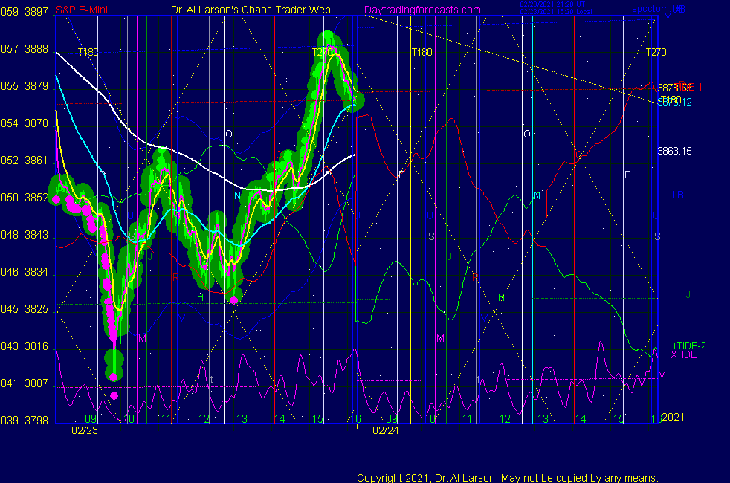Click the cyan 'N' marker in the 02/24 session
Image resolution: width=730 pixels, height=483 pixels.
(x=537, y=195)
